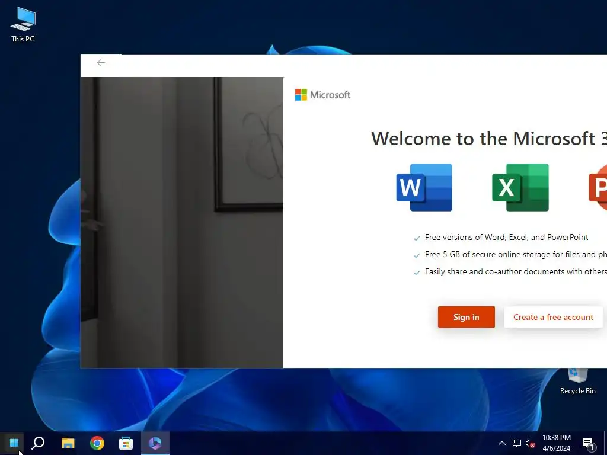Open network status tray icon
This screenshot has width=607, height=455.
(x=516, y=443)
